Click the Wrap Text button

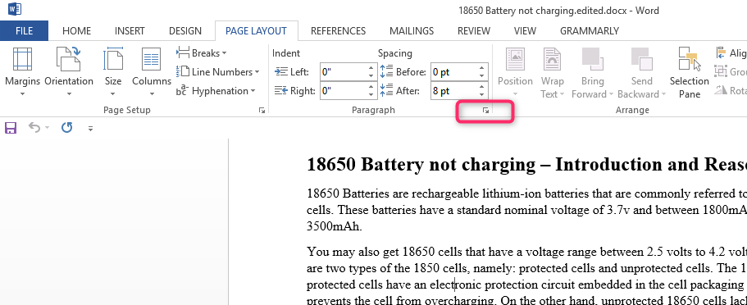click(552, 72)
